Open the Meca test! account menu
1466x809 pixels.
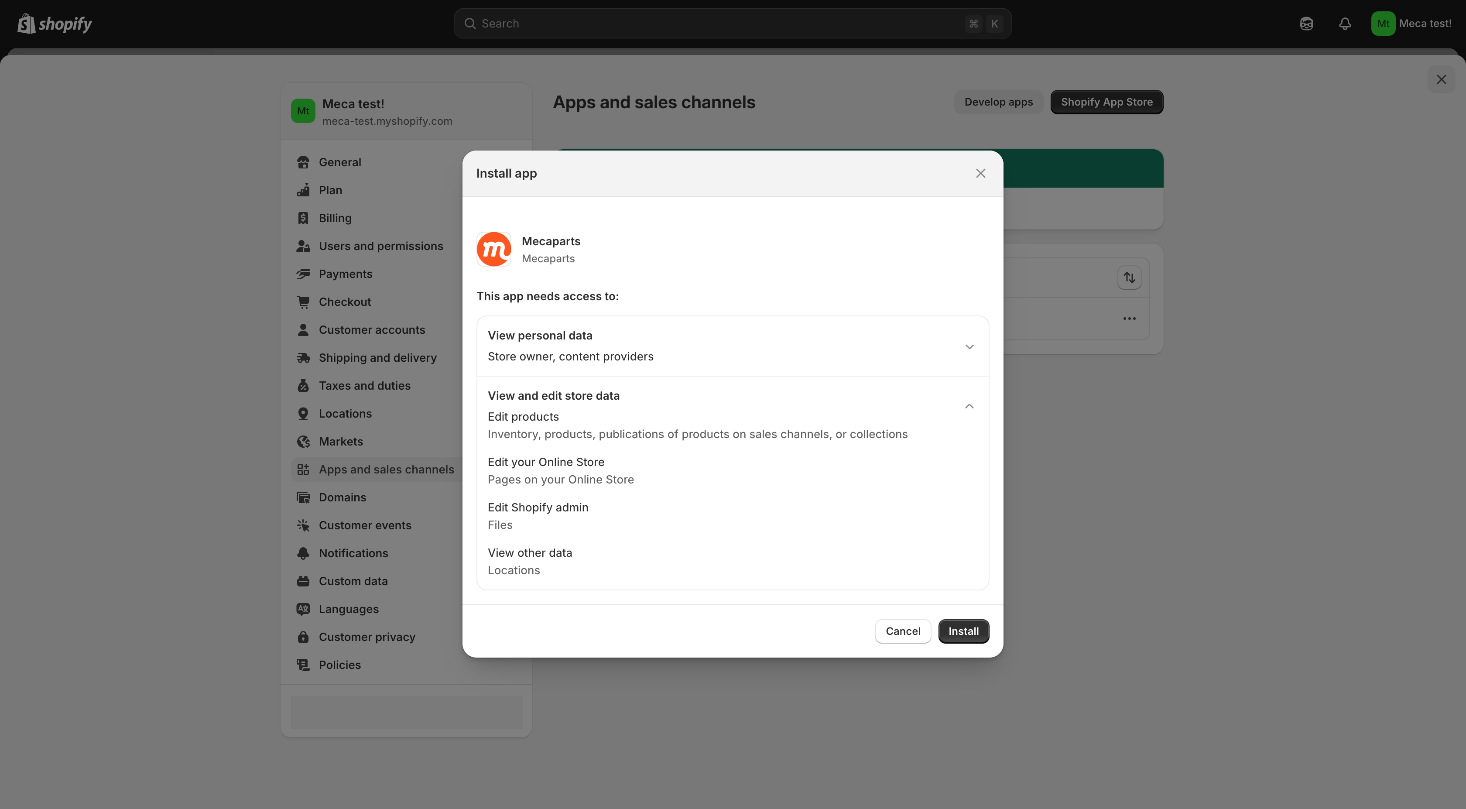pyautogui.click(x=1412, y=23)
